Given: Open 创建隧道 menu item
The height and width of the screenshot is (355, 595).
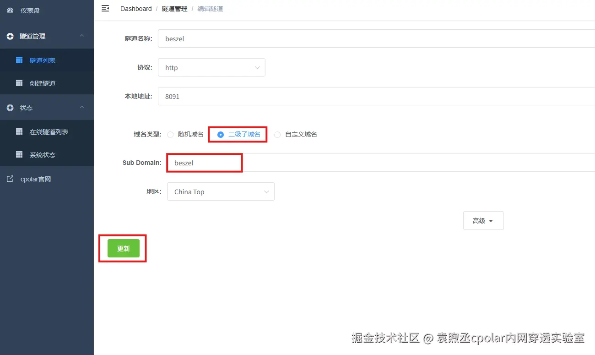Looking at the screenshot, I should [47, 83].
